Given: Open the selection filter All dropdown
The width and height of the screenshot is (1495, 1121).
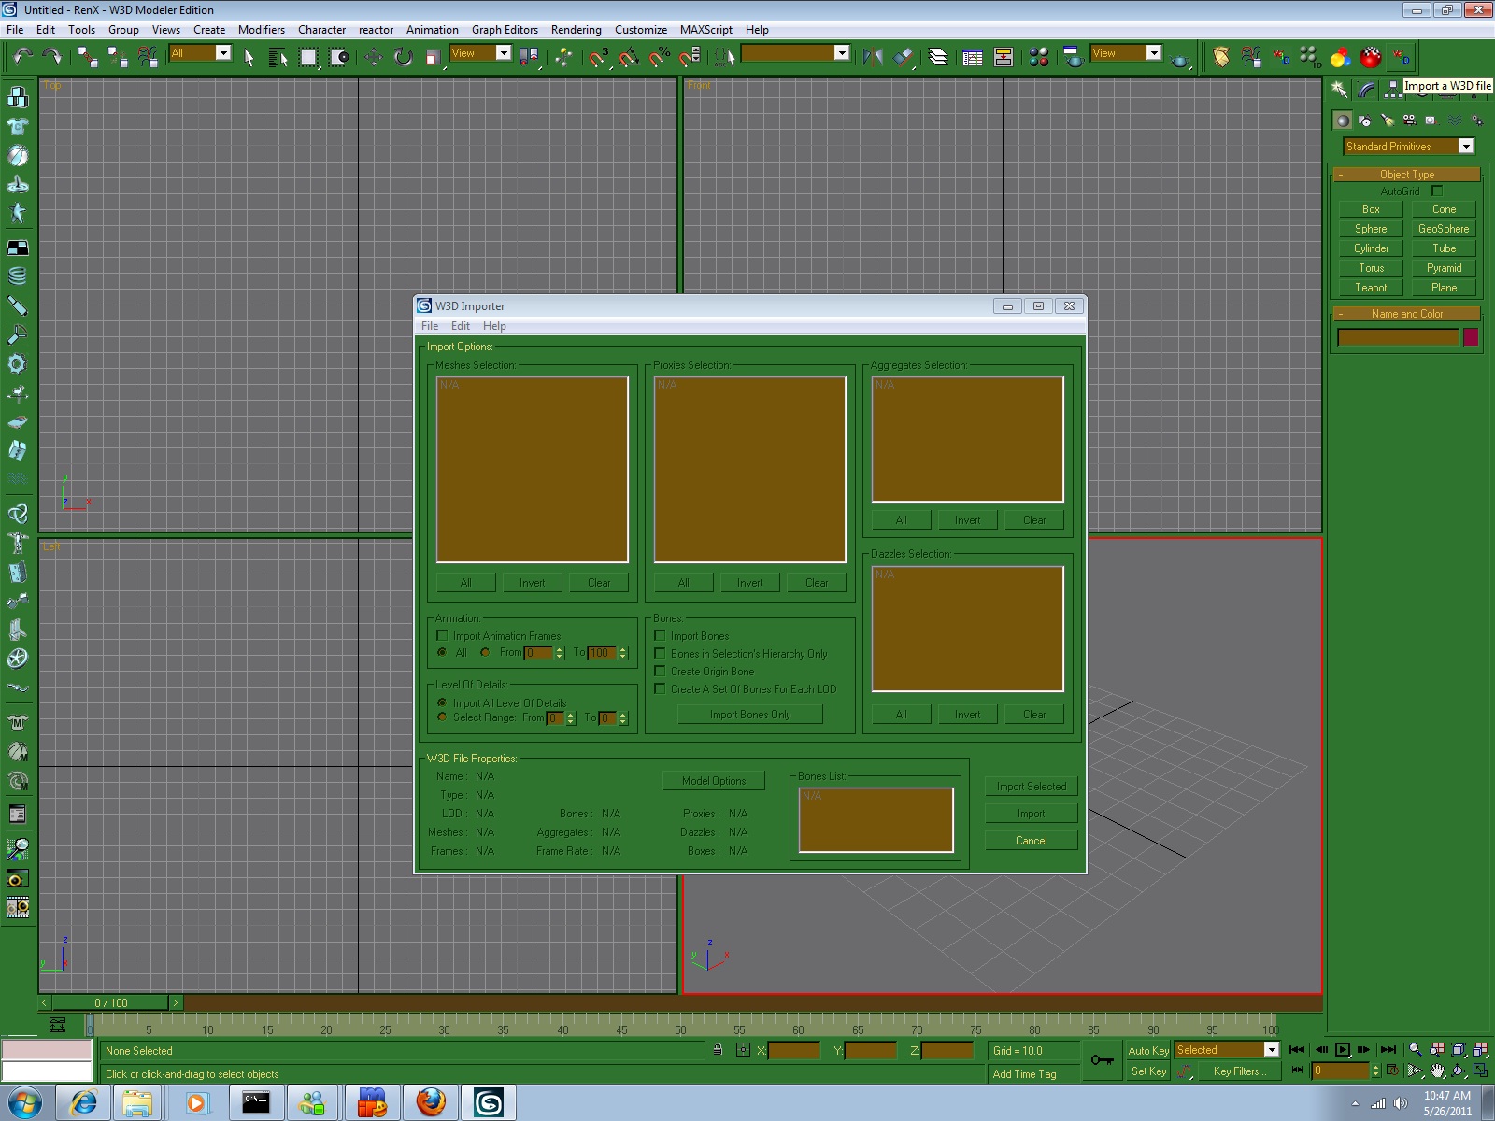Looking at the screenshot, I should coord(223,53).
